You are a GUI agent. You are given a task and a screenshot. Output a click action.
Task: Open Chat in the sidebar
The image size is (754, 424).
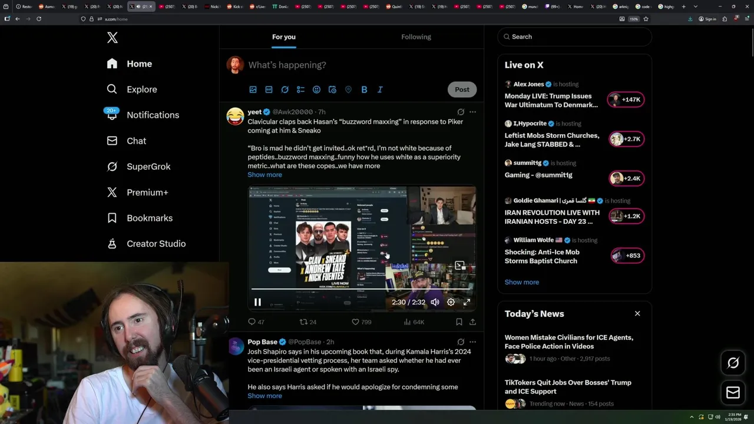126,141
